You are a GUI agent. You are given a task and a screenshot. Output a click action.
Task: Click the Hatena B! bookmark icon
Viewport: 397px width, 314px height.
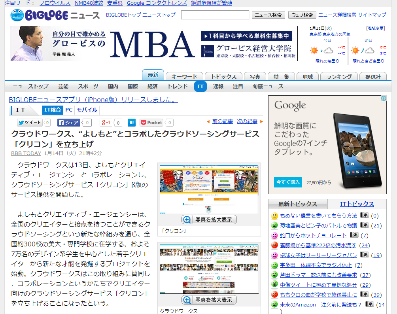(132, 123)
